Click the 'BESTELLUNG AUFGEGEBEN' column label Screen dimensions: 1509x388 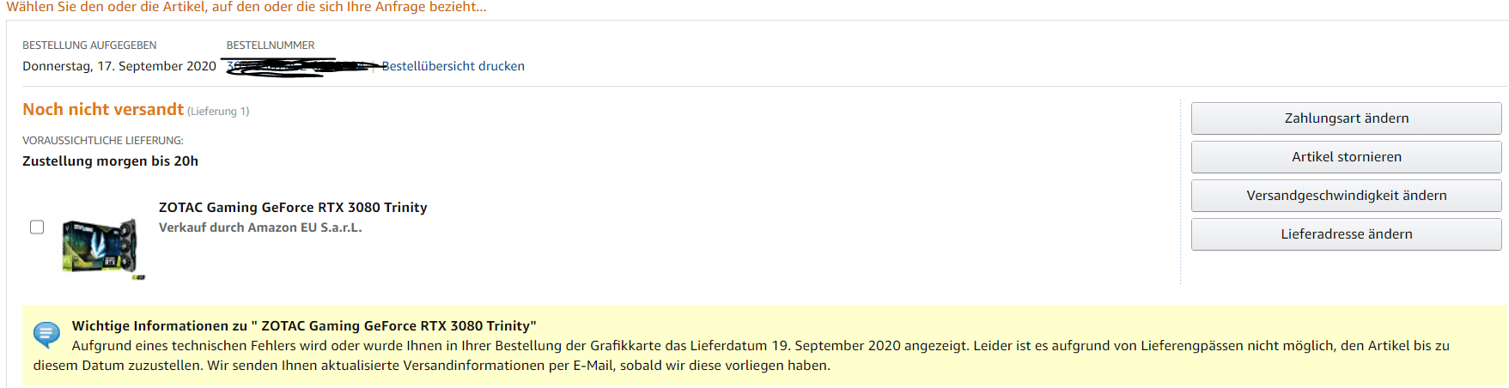(89, 45)
